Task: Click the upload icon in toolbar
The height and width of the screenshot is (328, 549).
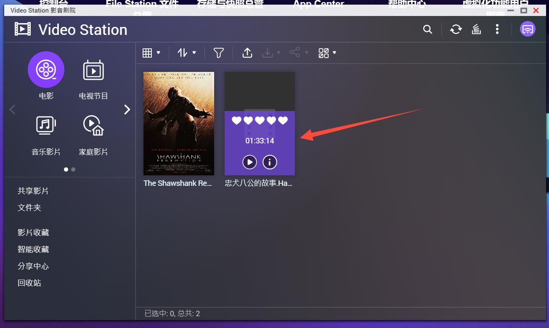Action: pos(247,53)
